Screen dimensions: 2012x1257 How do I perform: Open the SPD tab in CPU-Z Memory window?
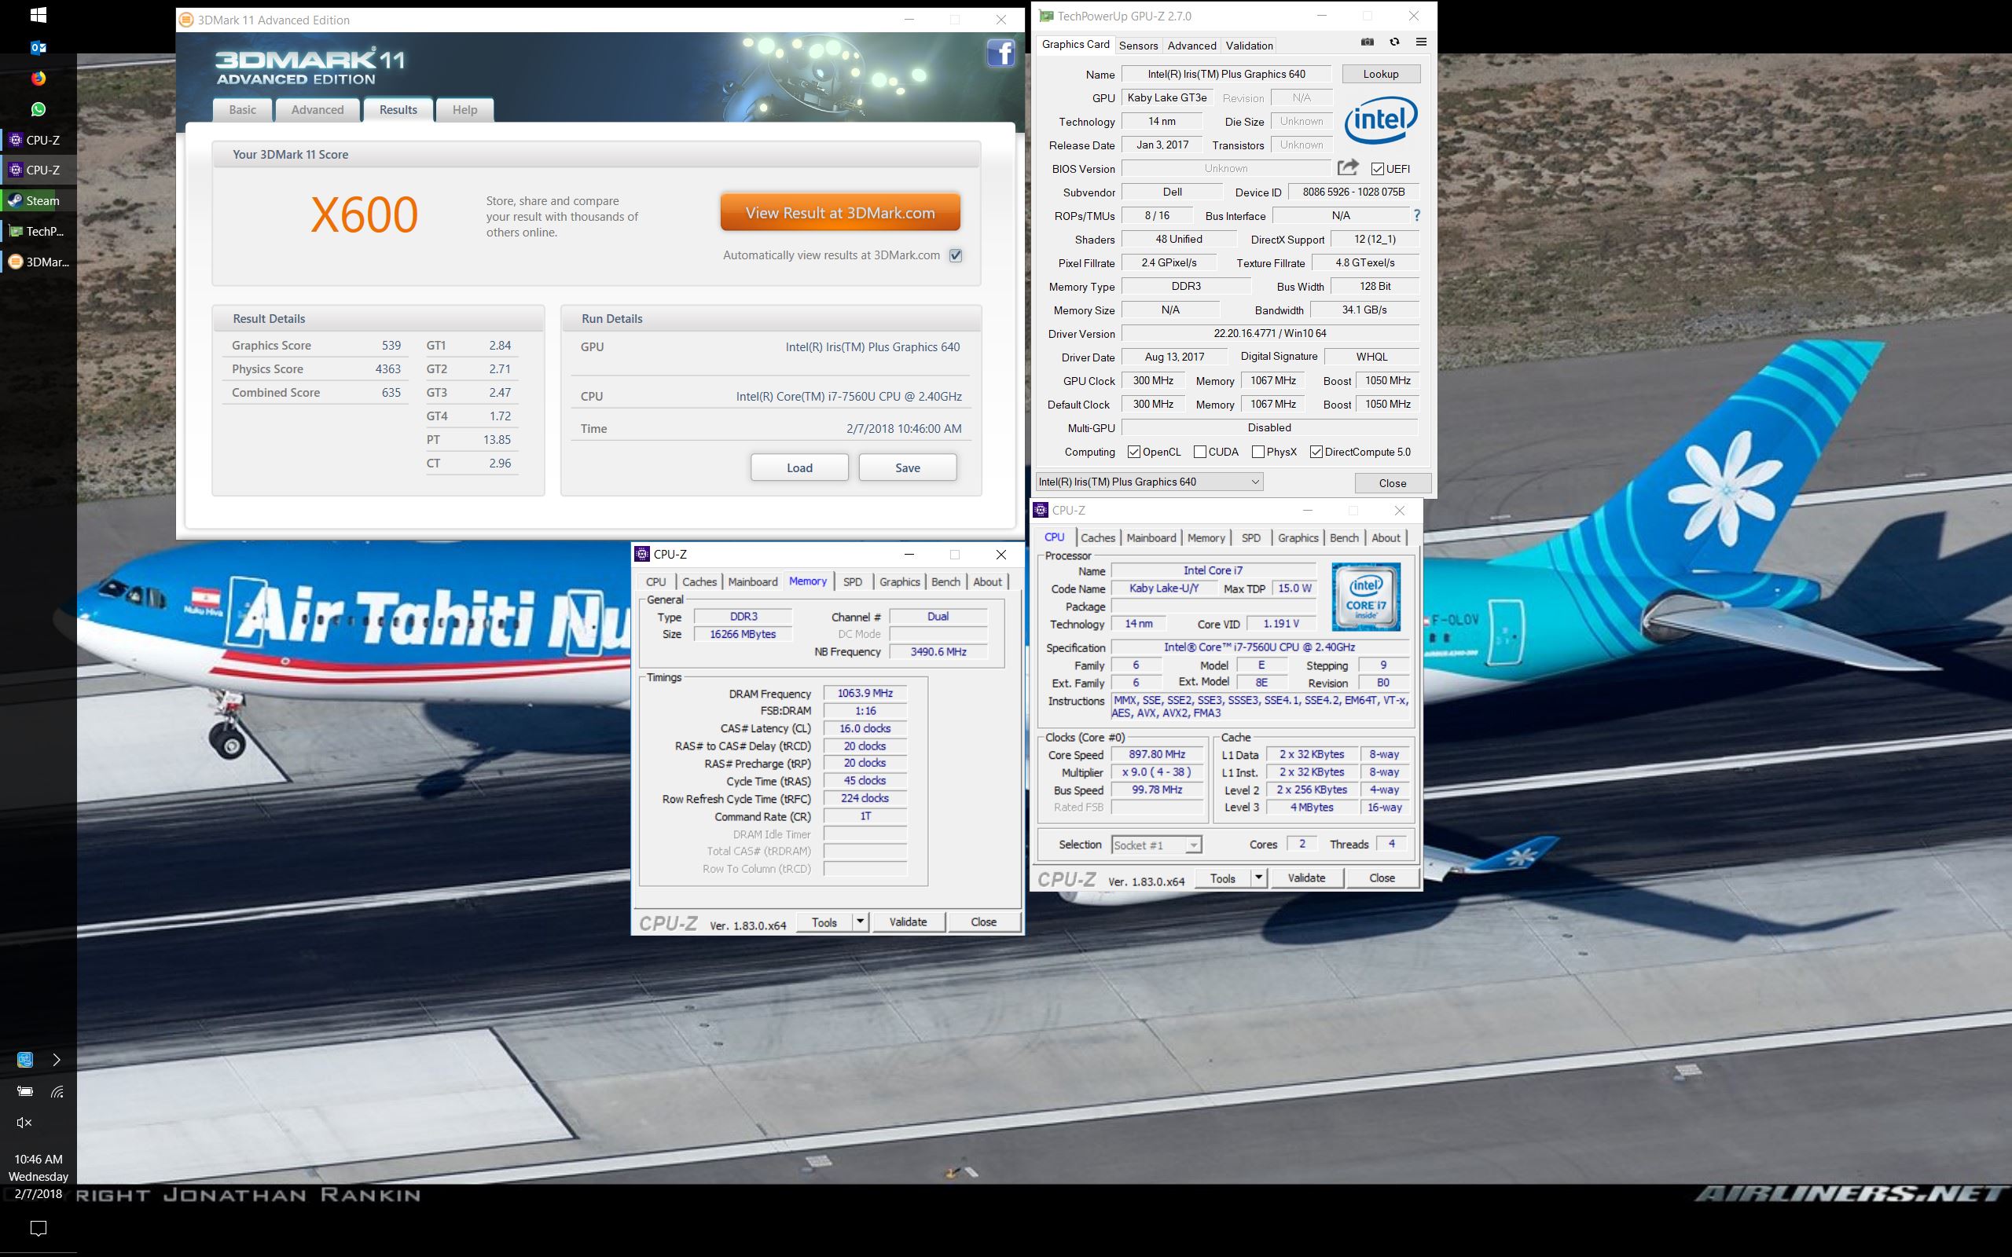(x=852, y=582)
